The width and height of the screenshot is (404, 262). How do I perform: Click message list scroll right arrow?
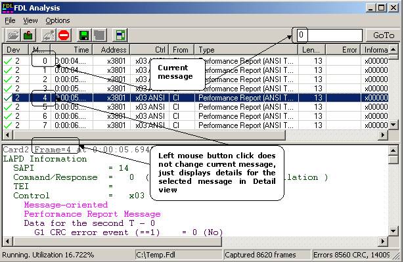383,135
